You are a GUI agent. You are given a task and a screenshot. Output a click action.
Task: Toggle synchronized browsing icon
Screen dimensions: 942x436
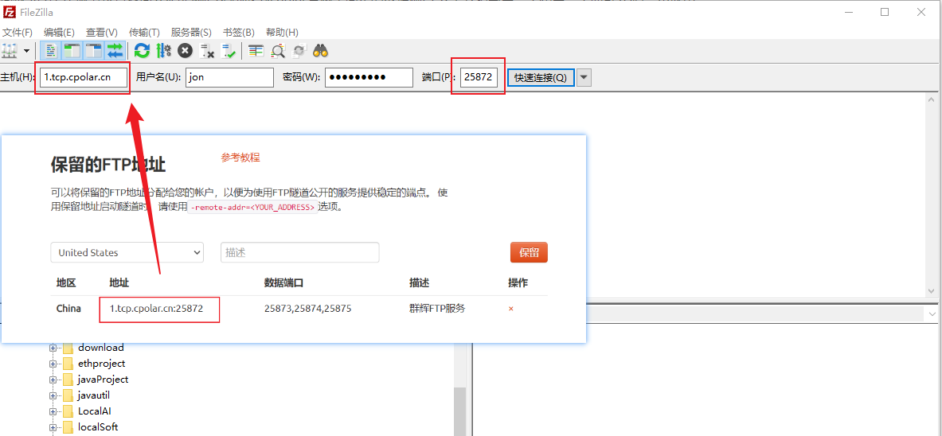click(299, 51)
